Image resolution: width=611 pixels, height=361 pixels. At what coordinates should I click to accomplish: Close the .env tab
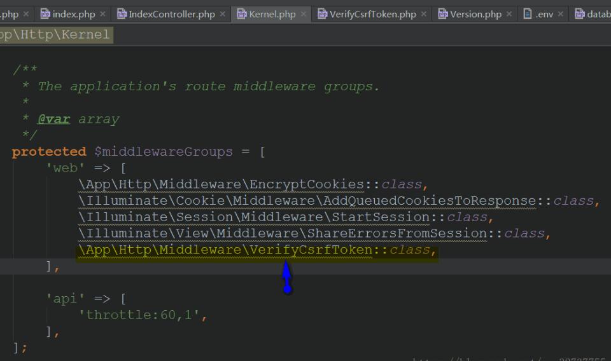(x=560, y=14)
